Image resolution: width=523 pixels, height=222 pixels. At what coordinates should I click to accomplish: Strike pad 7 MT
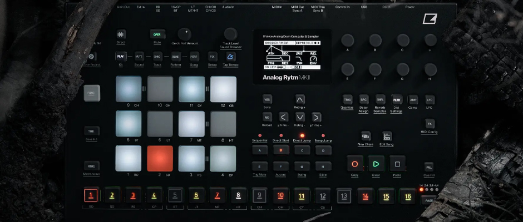(x=191, y=124)
